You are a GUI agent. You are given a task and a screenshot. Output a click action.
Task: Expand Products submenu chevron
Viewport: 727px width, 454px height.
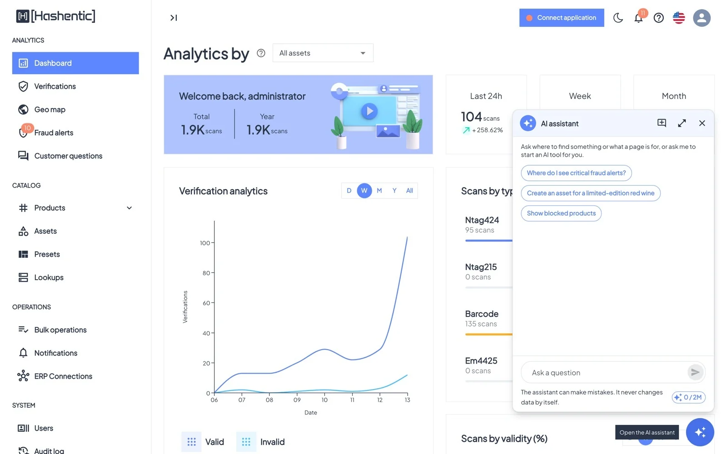click(129, 208)
